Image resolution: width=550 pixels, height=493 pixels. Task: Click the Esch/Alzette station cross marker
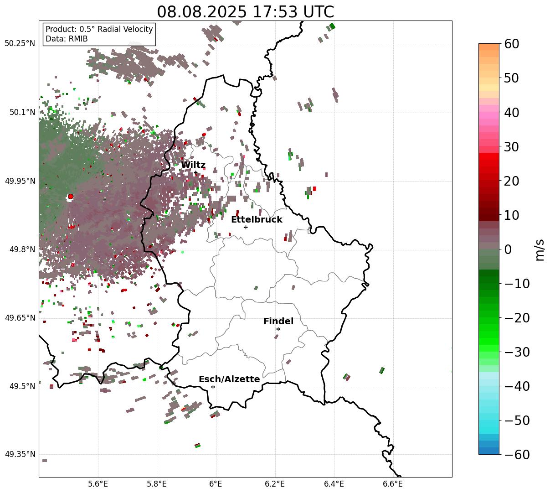coord(213,387)
